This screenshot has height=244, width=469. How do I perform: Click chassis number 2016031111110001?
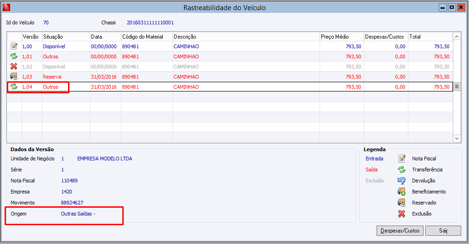[x=150, y=23]
